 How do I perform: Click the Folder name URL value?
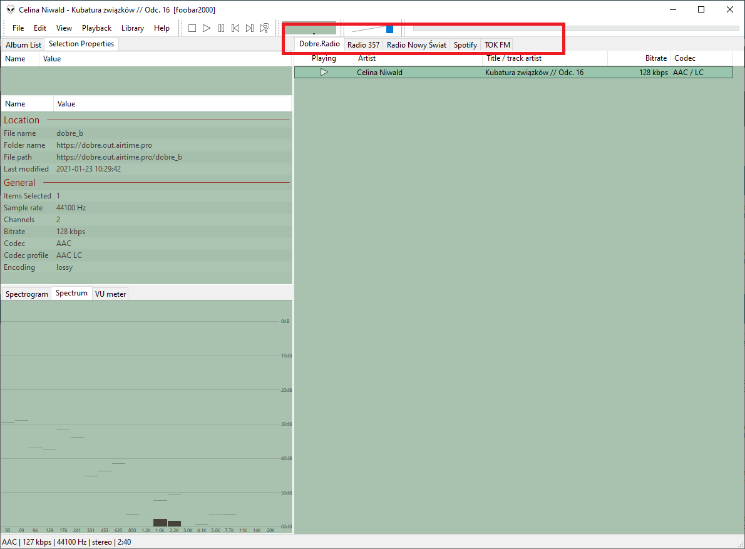[x=104, y=145]
